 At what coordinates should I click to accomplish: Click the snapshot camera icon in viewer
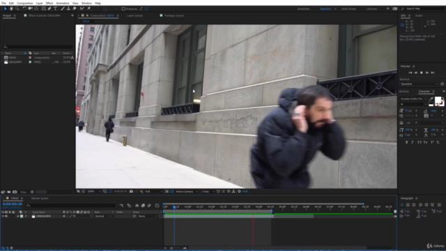click(x=131, y=192)
